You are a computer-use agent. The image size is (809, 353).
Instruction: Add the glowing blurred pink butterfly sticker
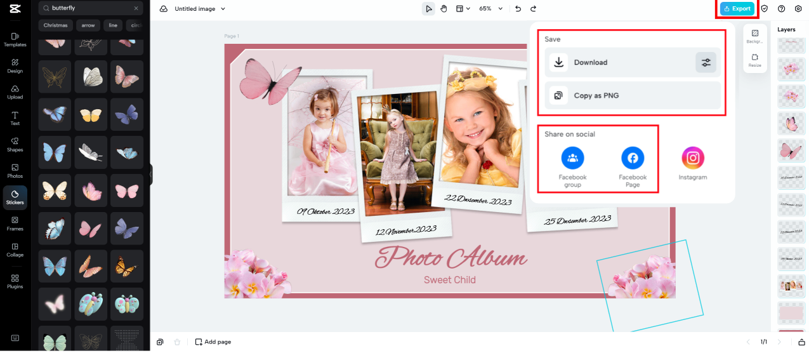[x=55, y=303]
